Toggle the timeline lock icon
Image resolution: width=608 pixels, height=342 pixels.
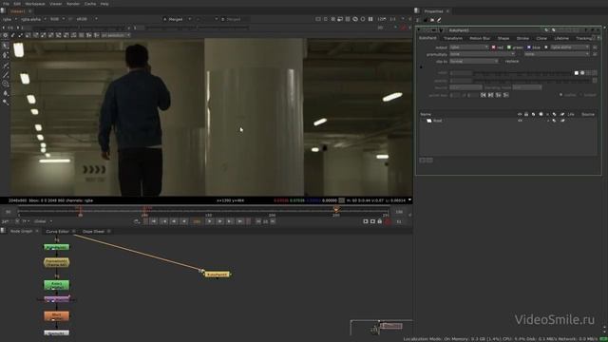click(x=380, y=221)
